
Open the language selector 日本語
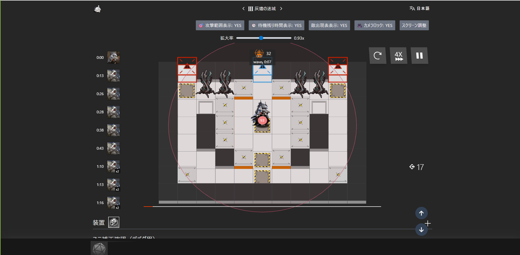419,9
